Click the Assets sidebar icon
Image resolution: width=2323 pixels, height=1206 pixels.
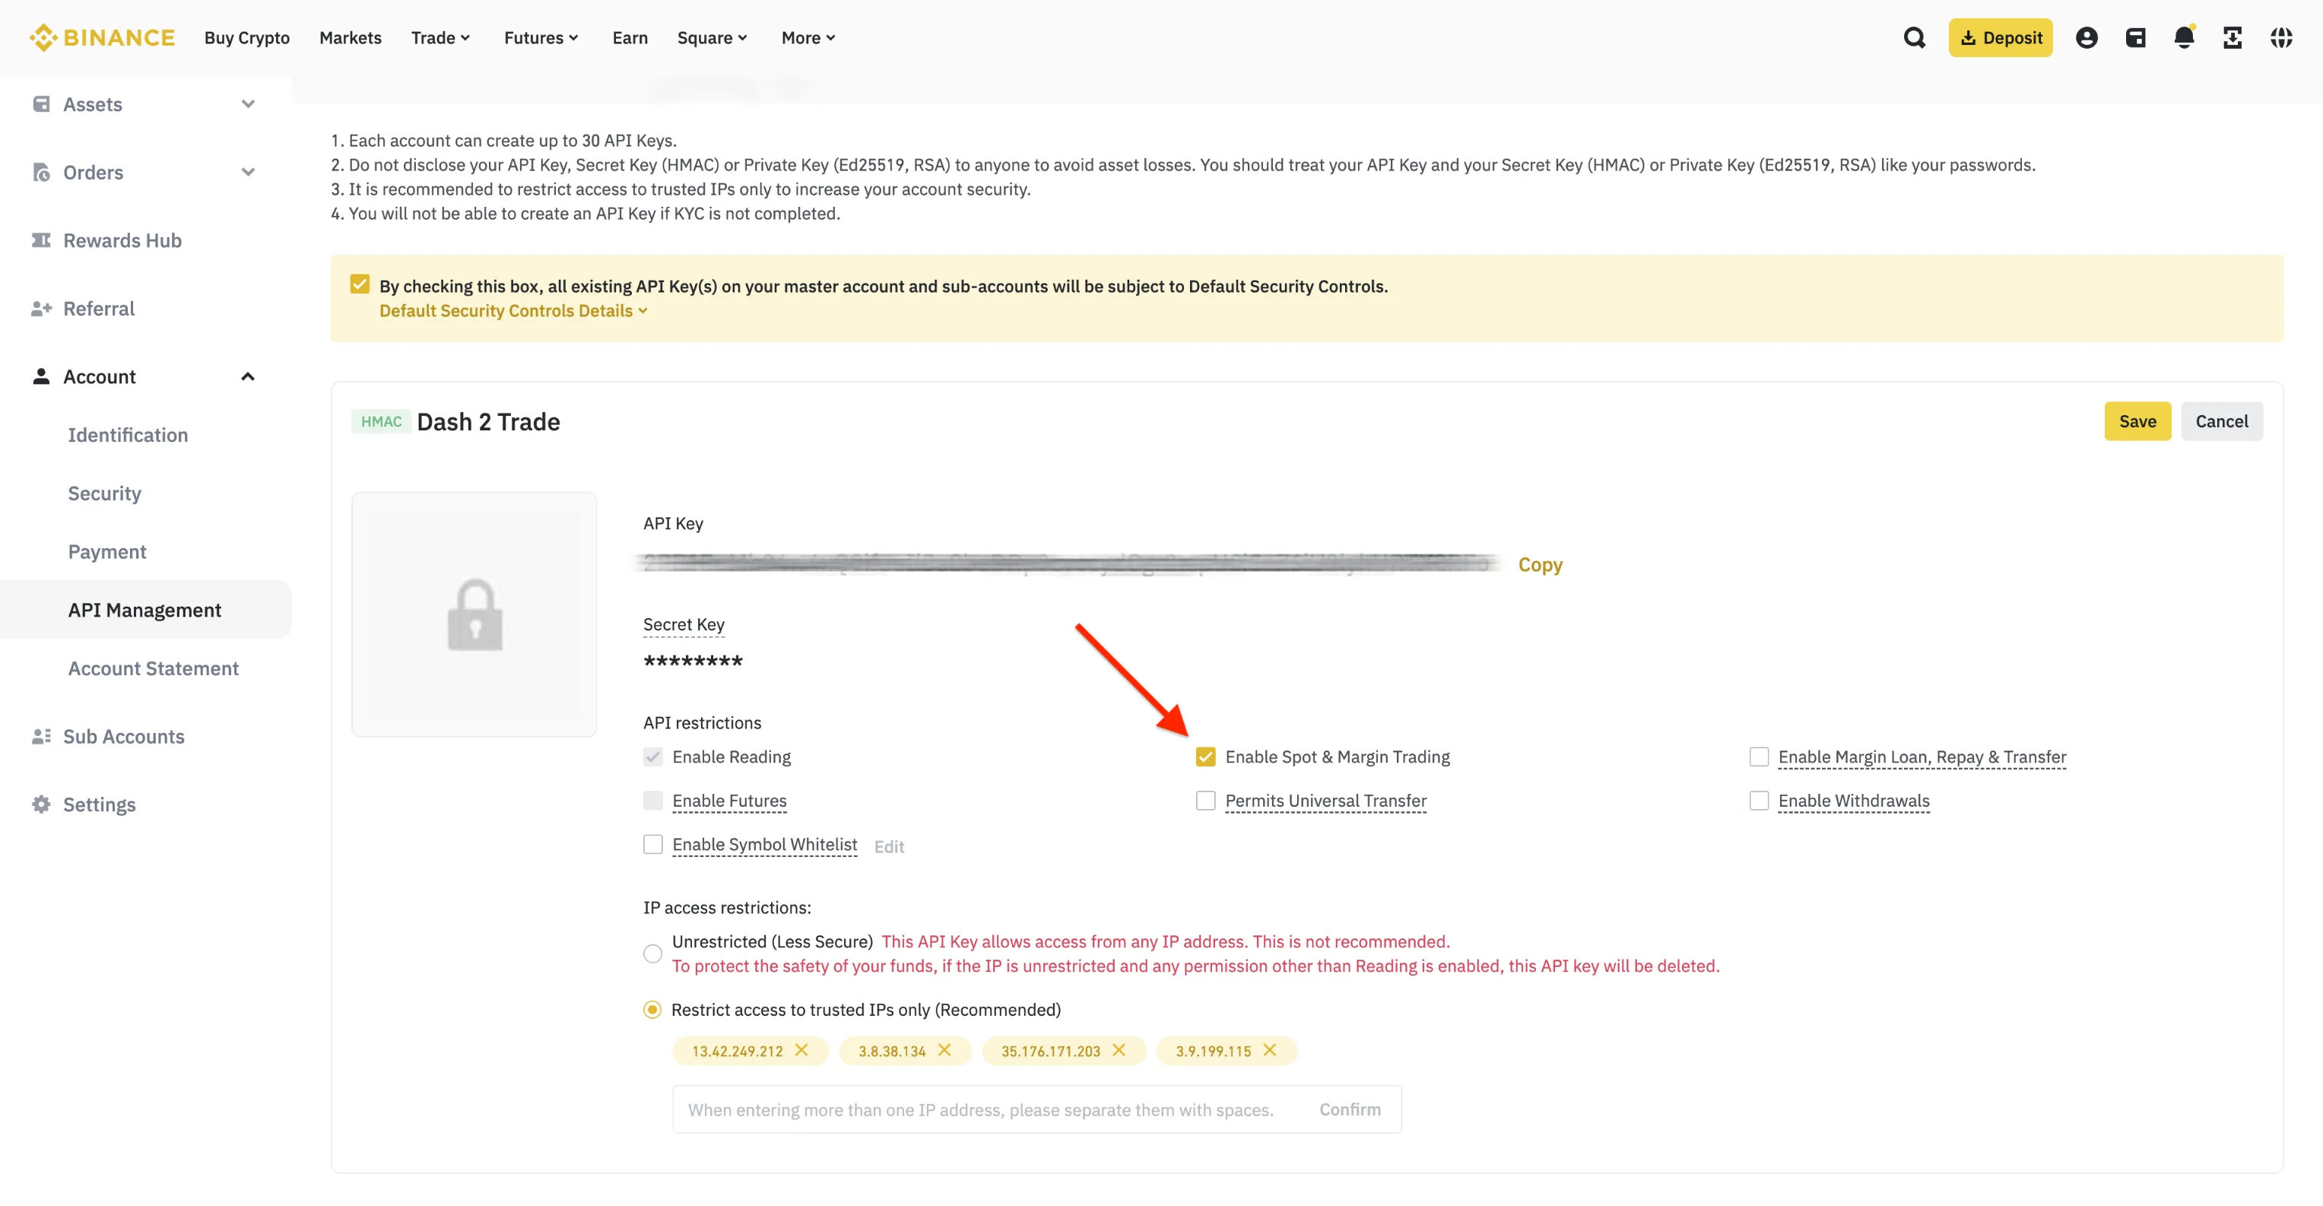[x=42, y=103]
